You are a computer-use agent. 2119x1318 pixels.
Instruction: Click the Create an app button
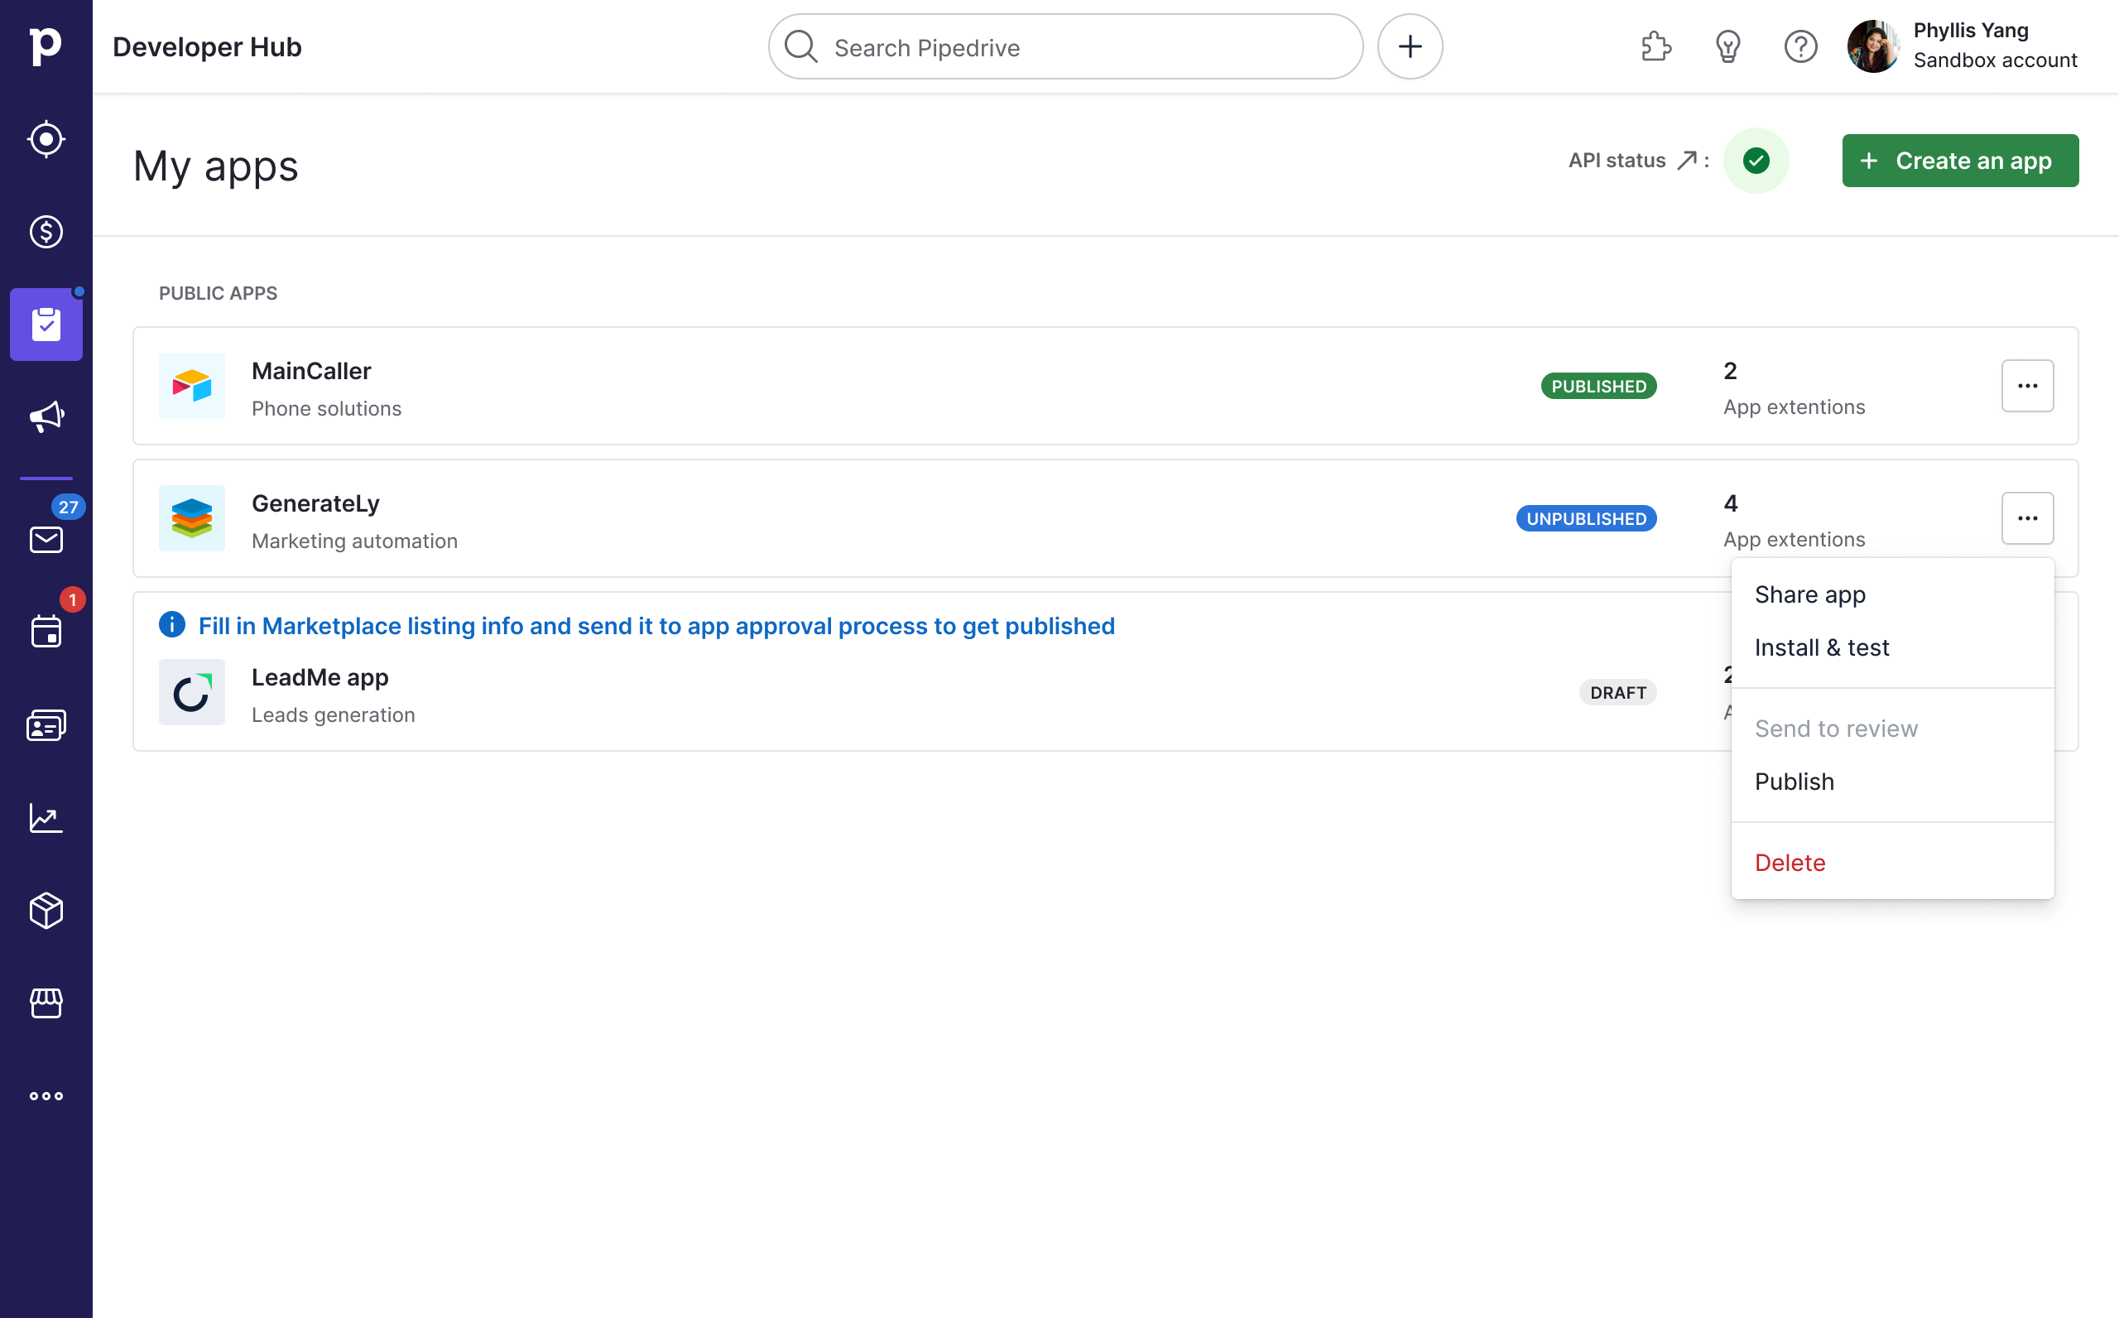(x=1959, y=161)
